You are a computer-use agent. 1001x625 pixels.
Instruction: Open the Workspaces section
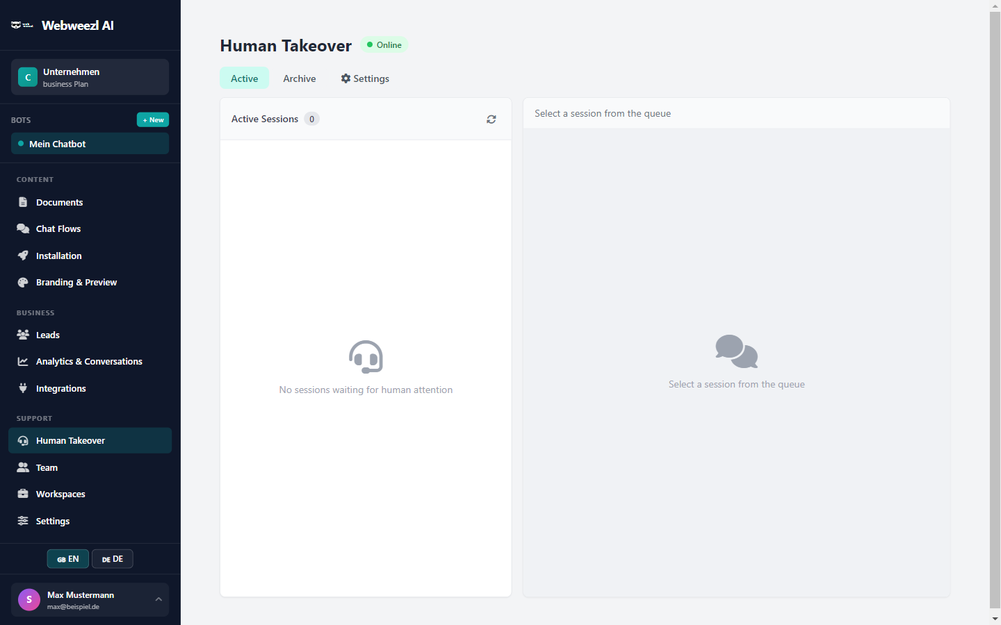(x=60, y=494)
